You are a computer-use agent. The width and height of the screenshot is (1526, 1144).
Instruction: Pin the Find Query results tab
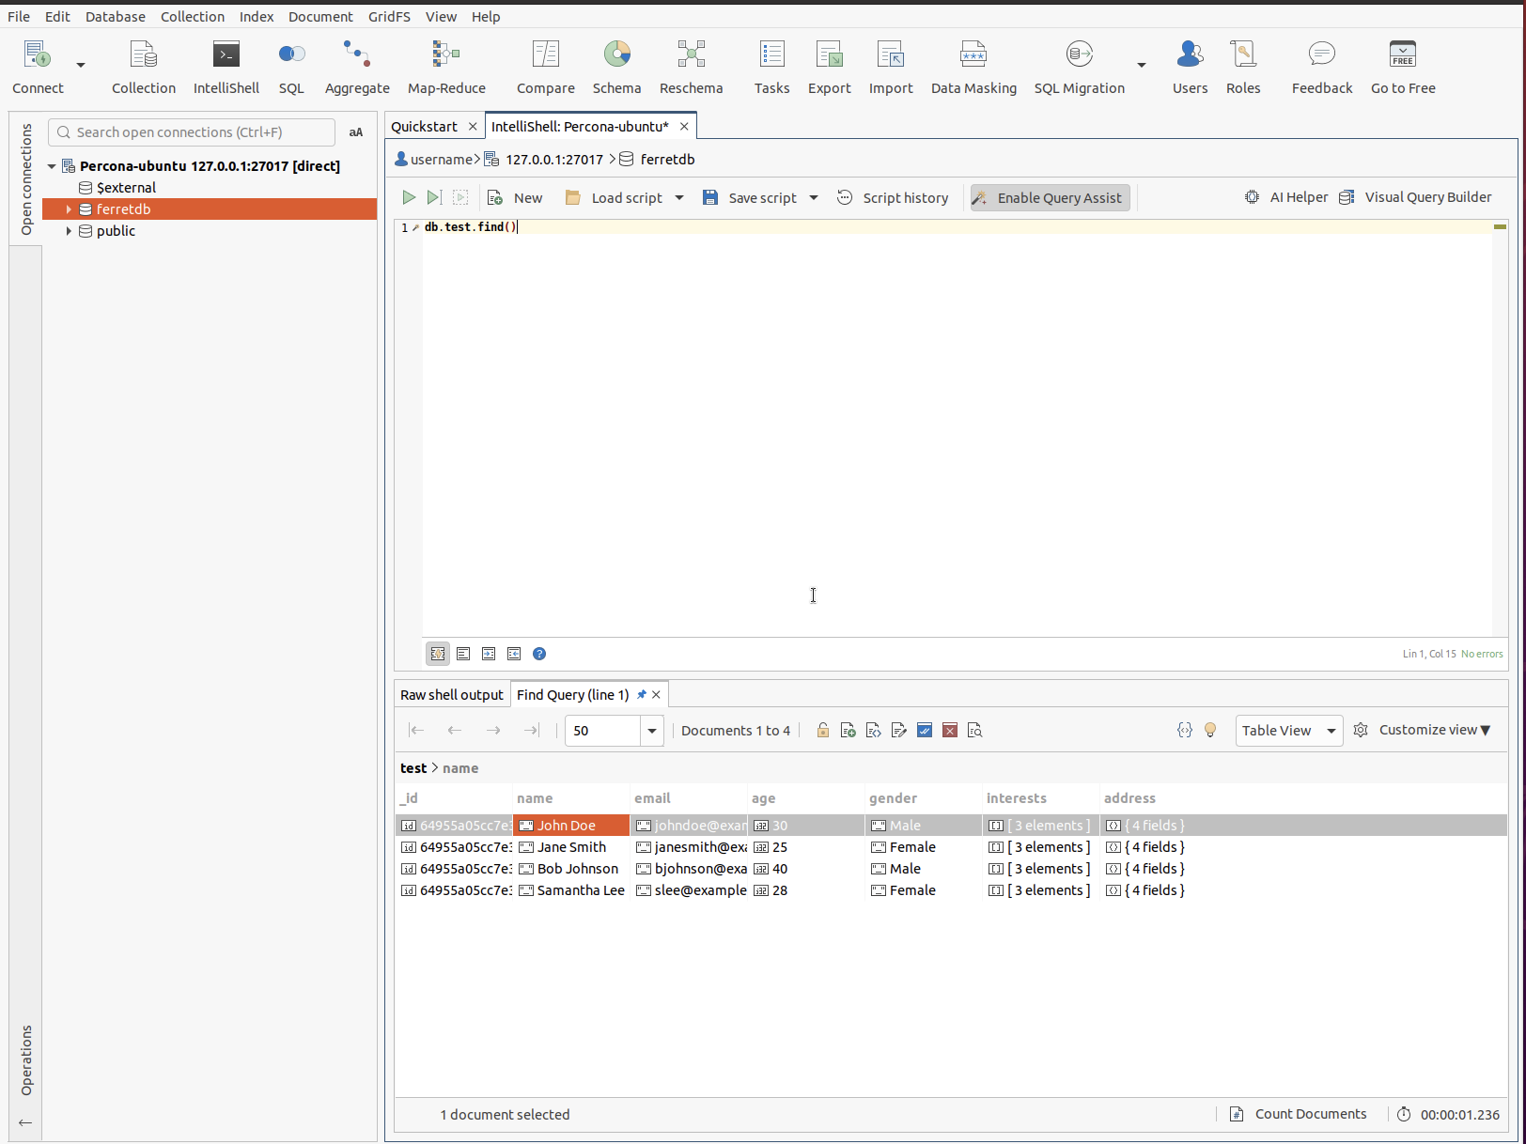click(x=643, y=694)
